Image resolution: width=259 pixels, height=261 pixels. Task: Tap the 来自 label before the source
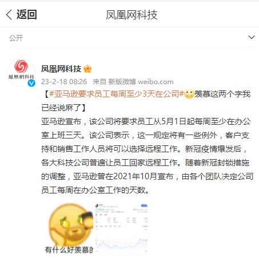click(99, 82)
